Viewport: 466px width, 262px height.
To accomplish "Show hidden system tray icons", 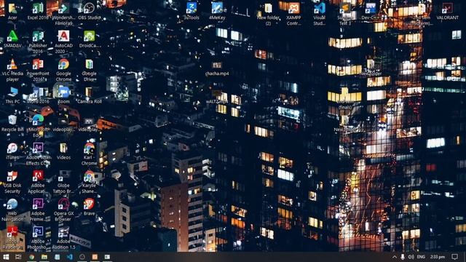I will point(395,257).
